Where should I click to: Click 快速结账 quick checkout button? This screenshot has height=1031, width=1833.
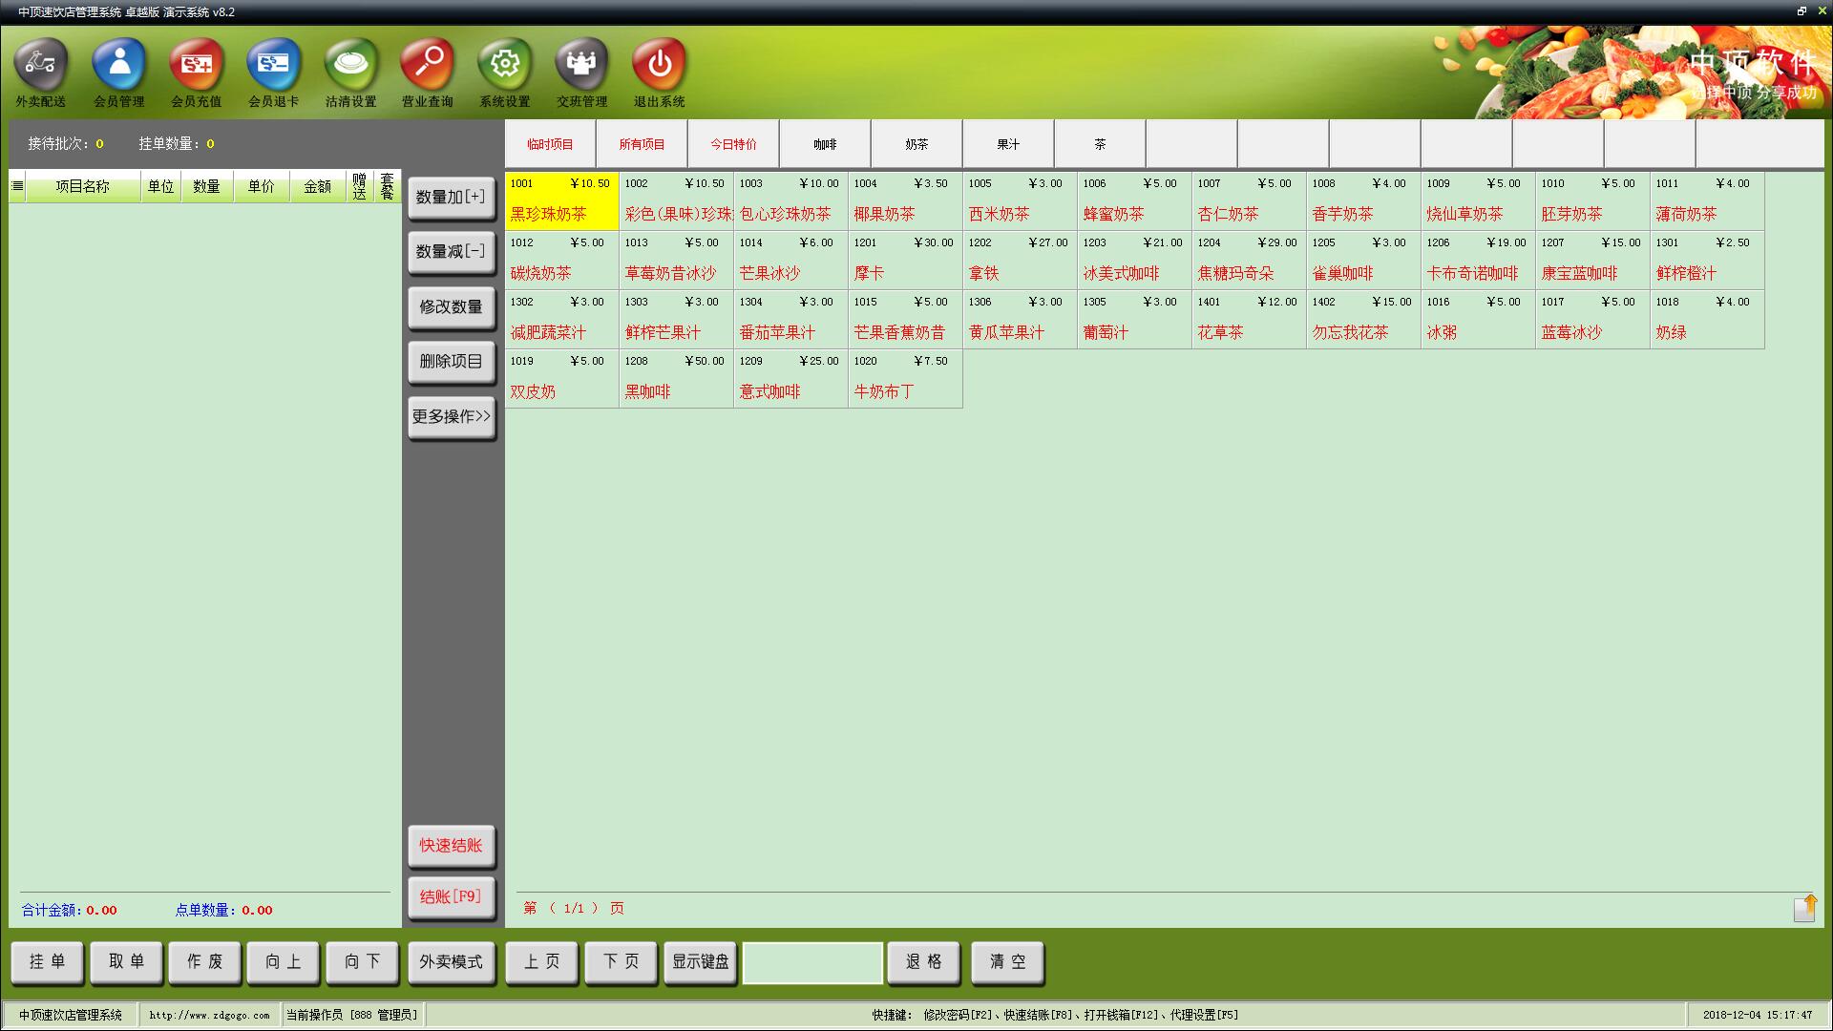click(452, 845)
